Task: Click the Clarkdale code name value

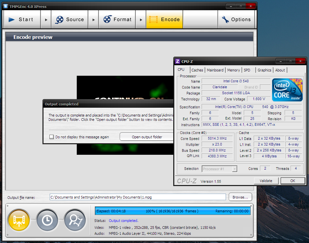Action: tap(220, 87)
